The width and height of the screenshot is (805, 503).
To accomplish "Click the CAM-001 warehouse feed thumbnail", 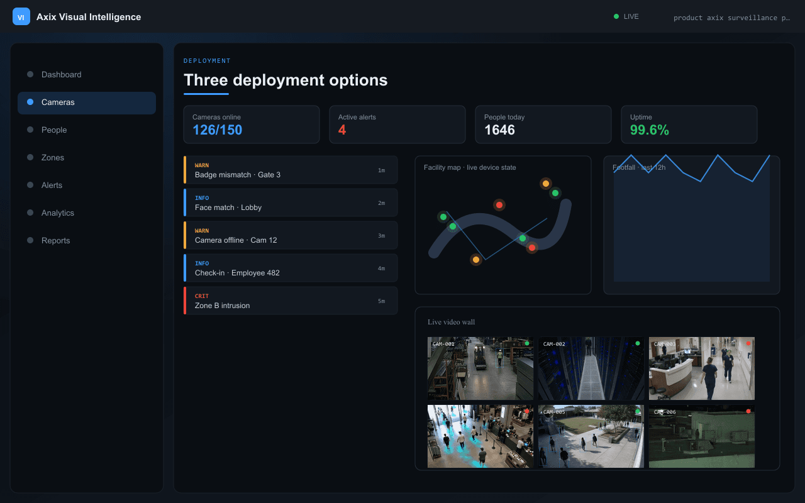I will coord(480,368).
